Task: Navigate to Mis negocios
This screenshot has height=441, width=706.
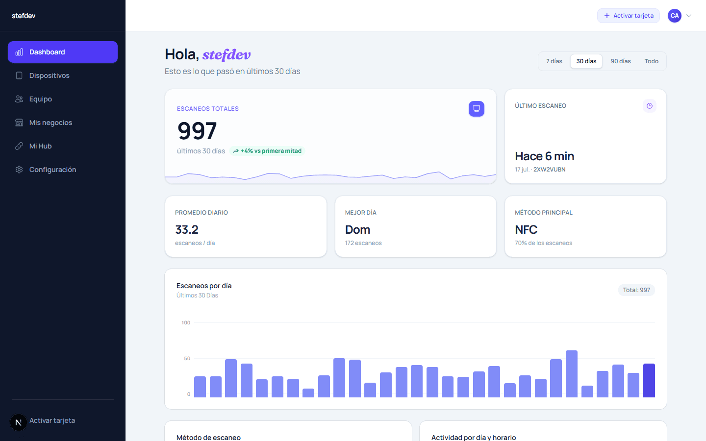Action: (63, 122)
